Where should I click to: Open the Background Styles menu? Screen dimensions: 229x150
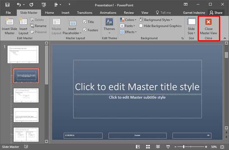156,19
